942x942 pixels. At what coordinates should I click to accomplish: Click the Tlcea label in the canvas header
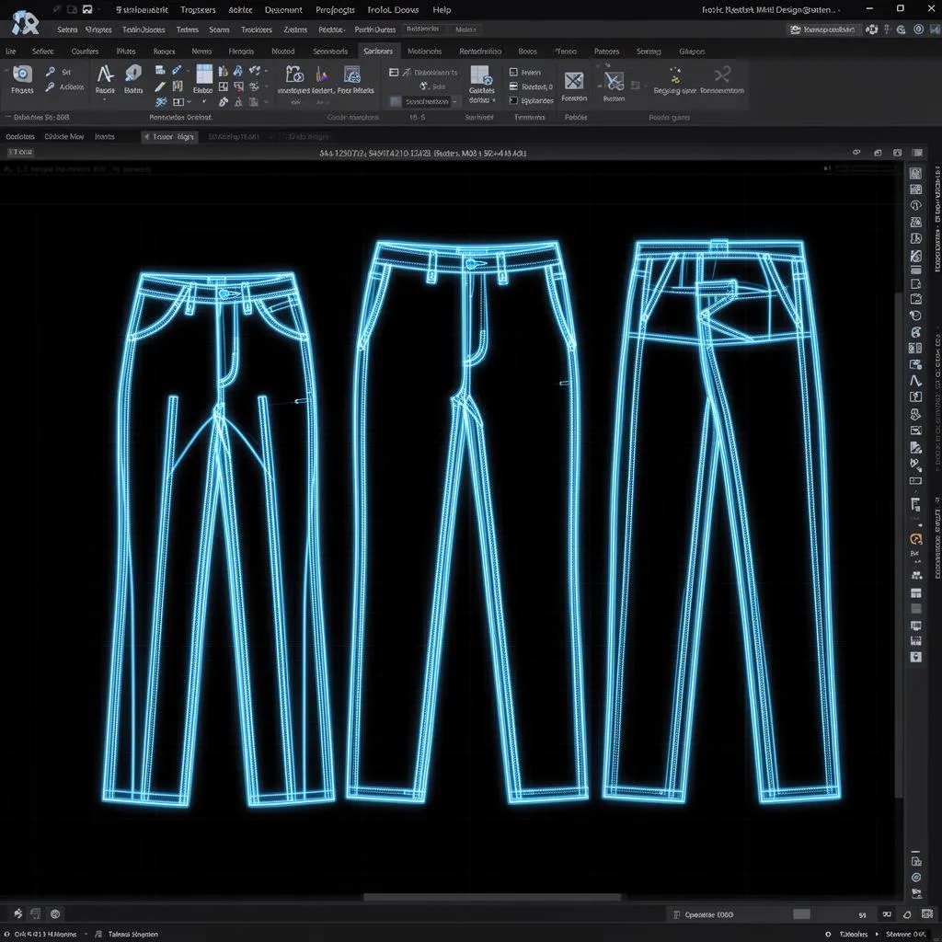20,153
